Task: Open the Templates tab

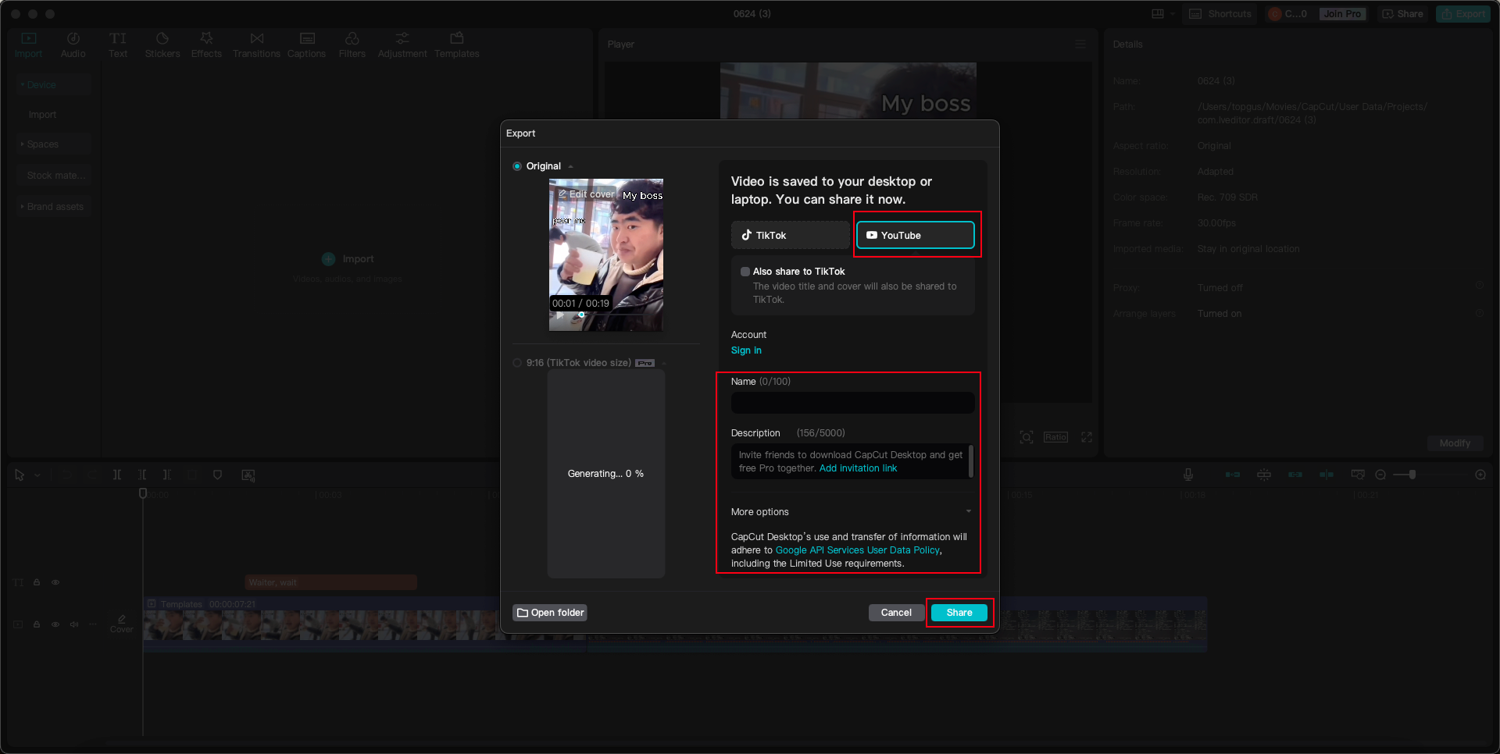Action: click(457, 45)
